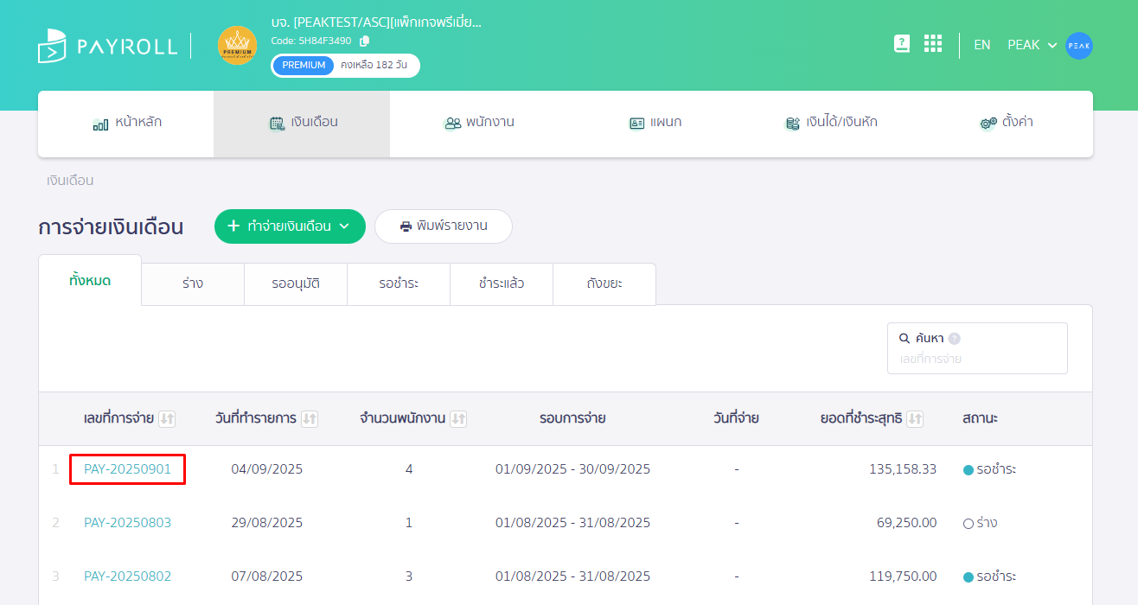This screenshot has height=605, width=1138.
Task: Switch language to EN
Action: [982, 45]
